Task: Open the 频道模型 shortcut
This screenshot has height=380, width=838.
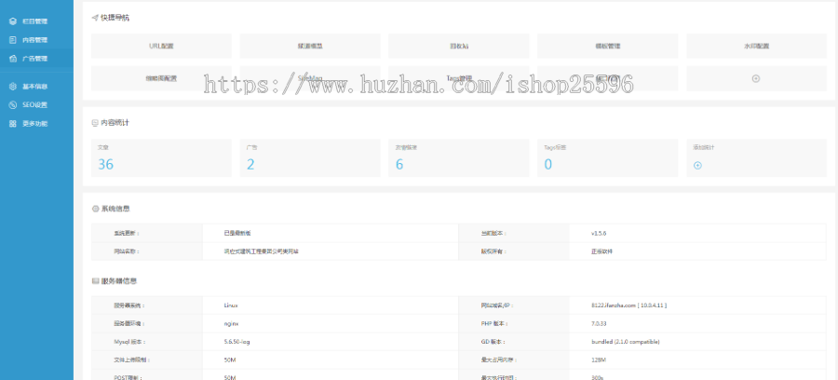Action: coord(310,46)
